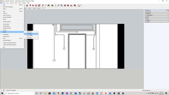Click the user account sign-in icon
Viewport: 169px width, 95px height.
[79, 5]
